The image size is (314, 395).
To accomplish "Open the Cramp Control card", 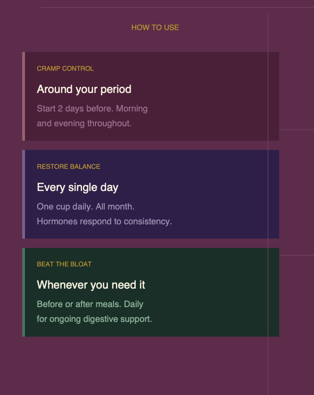I will [151, 96].
